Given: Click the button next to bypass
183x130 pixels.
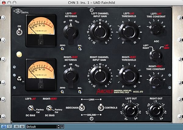Looking at the screenshot, I should (10, 127).
